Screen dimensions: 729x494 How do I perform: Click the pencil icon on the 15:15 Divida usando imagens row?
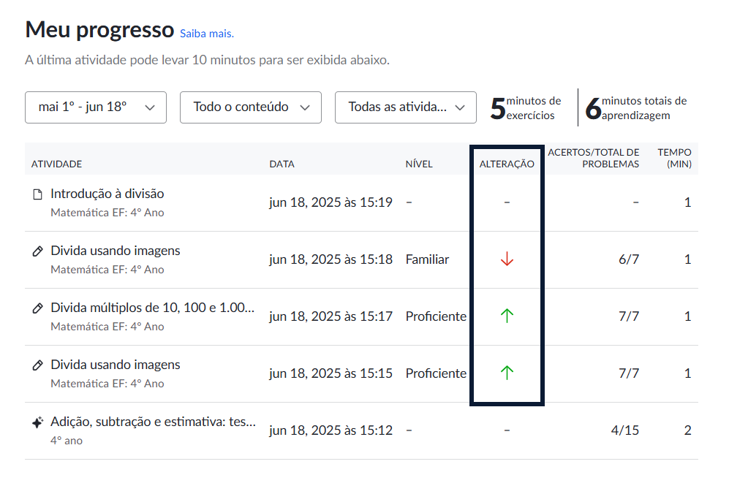click(x=38, y=365)
